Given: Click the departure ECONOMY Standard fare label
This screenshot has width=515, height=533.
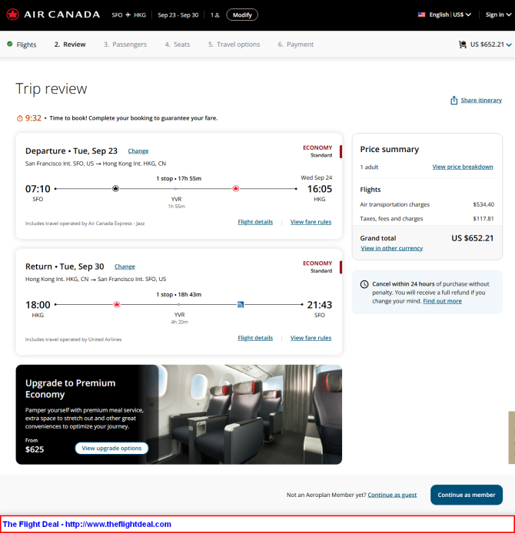Looking at the screenshot, I should coord(317,151).
